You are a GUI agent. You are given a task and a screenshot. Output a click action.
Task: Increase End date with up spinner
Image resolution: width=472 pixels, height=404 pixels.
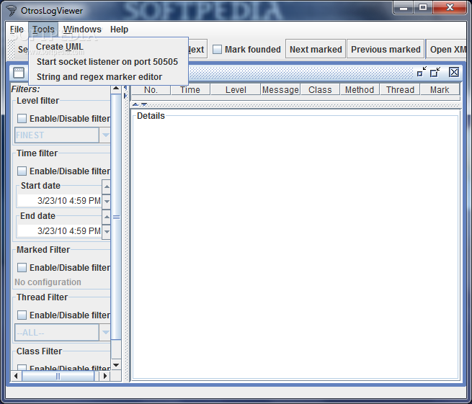(x=106, y=217)
